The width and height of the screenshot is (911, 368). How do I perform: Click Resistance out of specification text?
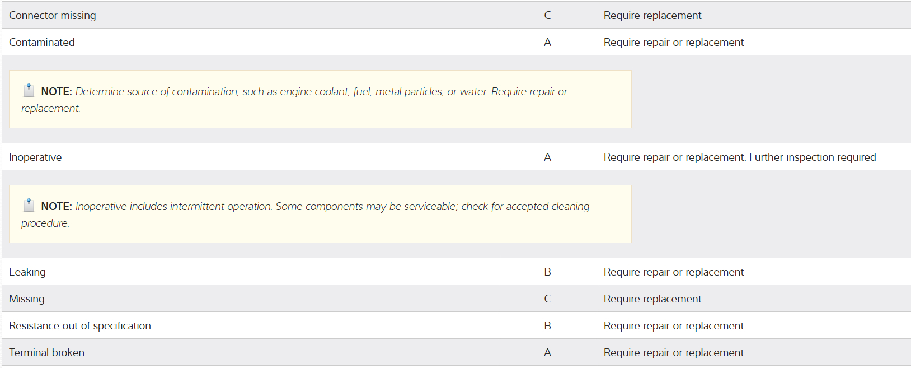pos(80,326)
